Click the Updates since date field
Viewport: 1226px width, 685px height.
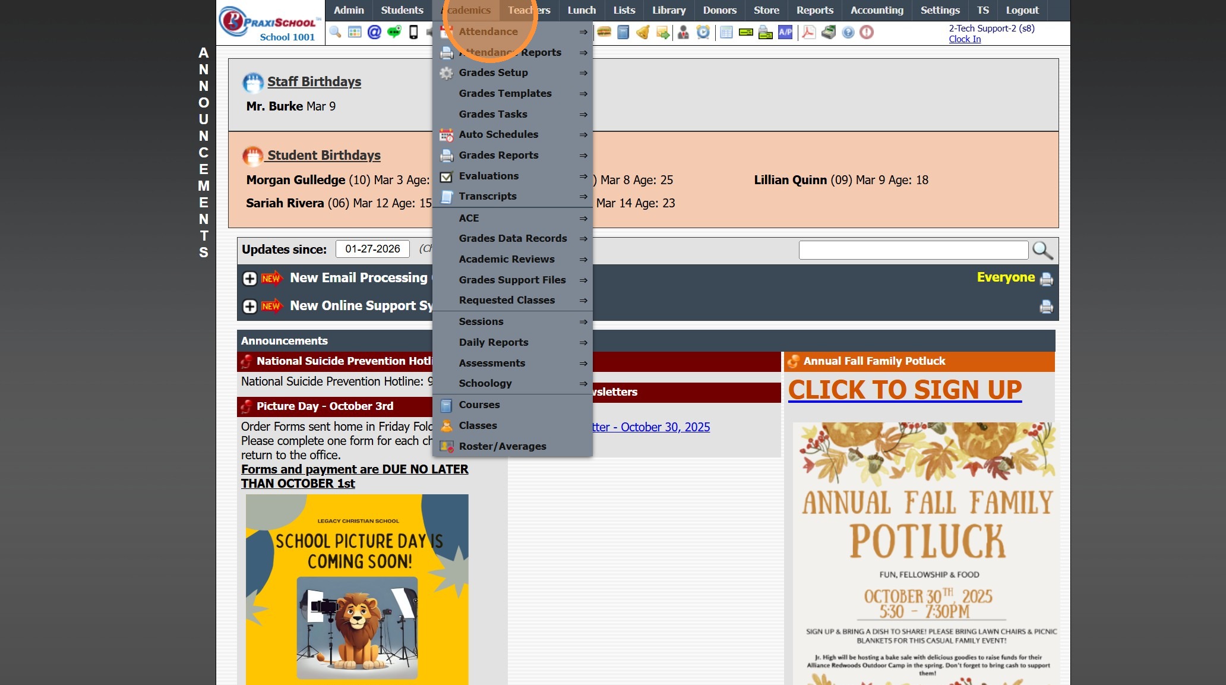(372, 249)
